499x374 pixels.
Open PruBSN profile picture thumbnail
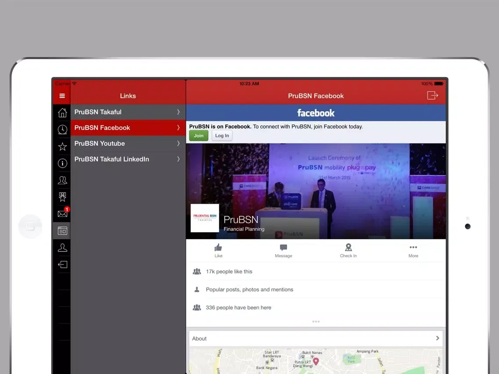click(x=205, y=218)
